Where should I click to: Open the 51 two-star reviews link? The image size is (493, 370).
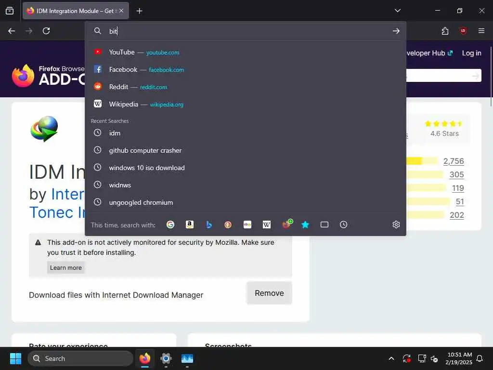(460, 202)
